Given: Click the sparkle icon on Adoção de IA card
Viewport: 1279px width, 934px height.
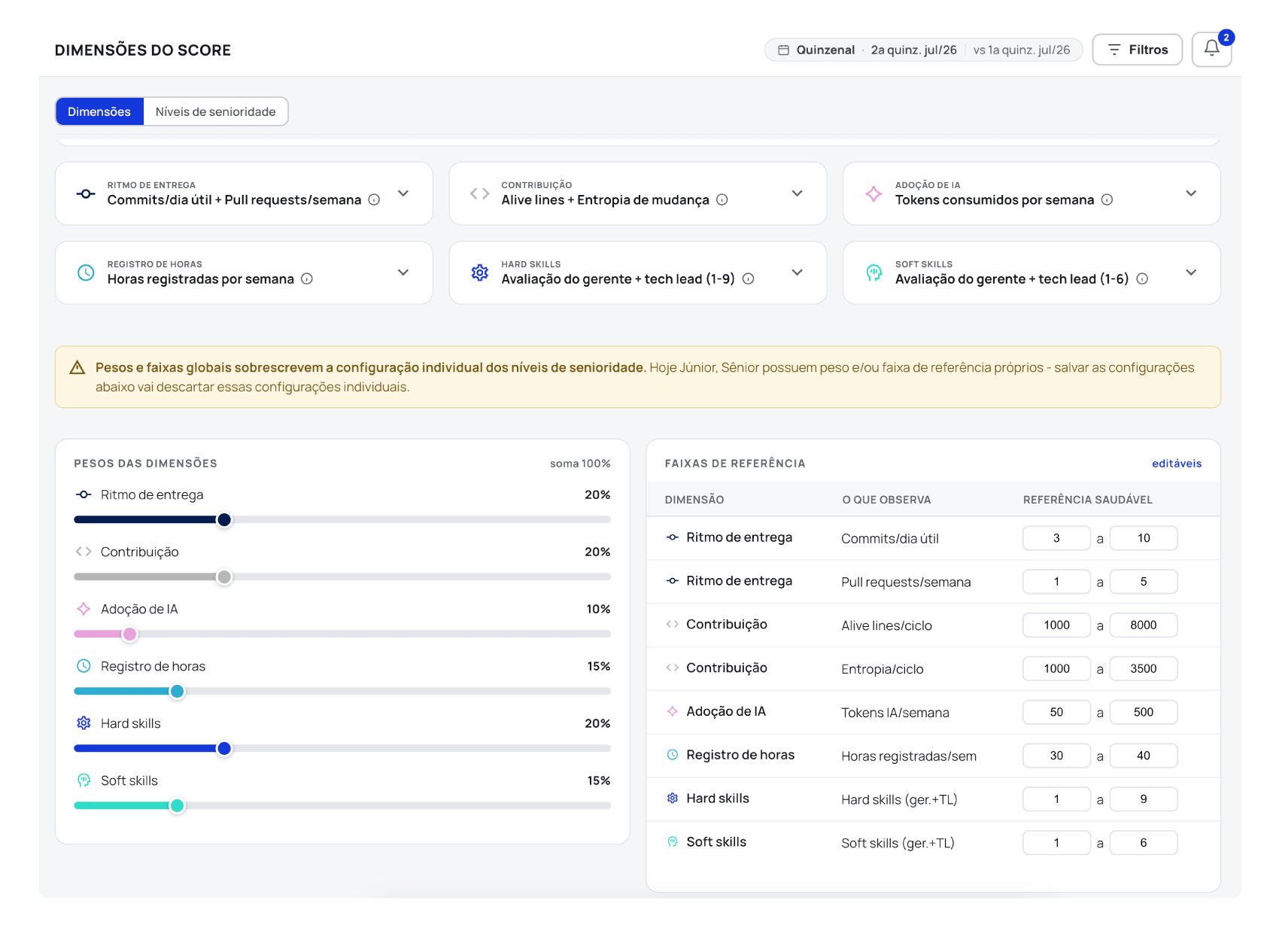Looking at the screenshot, I should point(873,193).
